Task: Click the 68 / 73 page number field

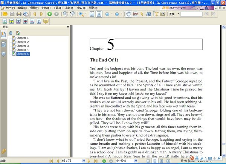Action: click(72, 161)
